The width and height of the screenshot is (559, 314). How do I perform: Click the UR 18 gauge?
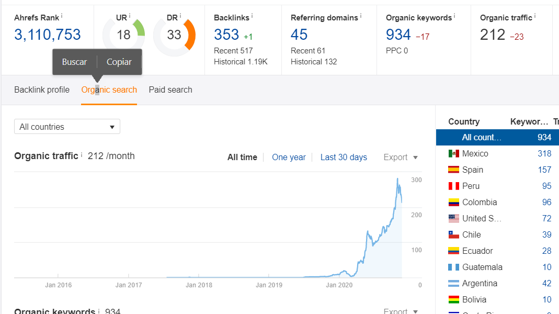click(x=124, y=35)
